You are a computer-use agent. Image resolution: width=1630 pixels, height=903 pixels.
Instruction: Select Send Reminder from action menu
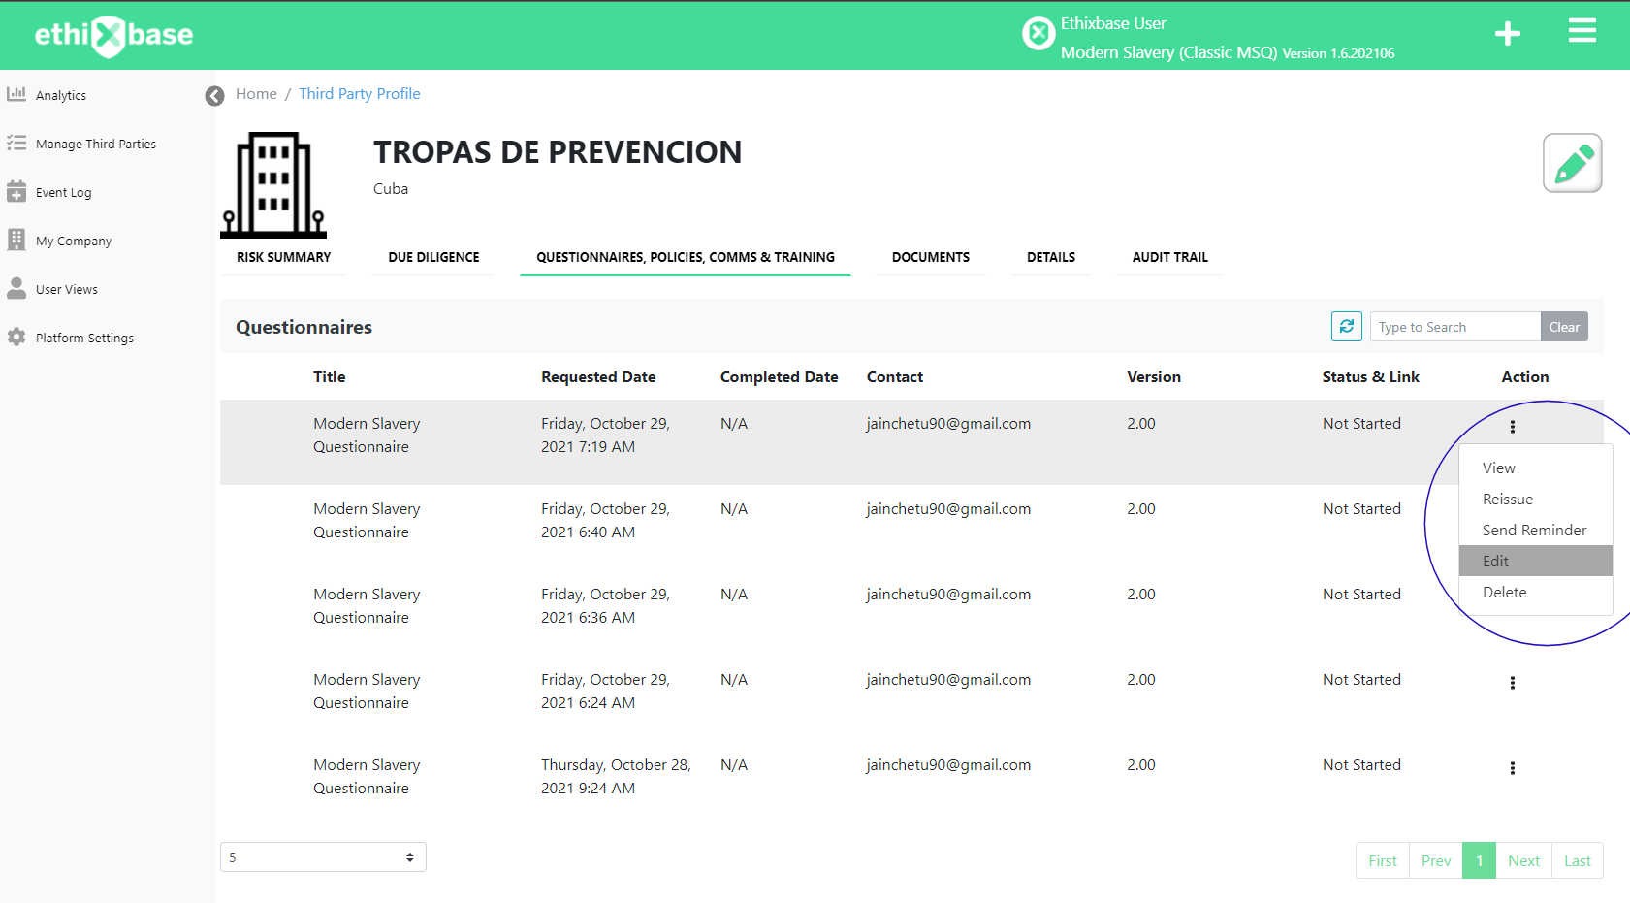pyautogui.click(x=1534, y=530)
